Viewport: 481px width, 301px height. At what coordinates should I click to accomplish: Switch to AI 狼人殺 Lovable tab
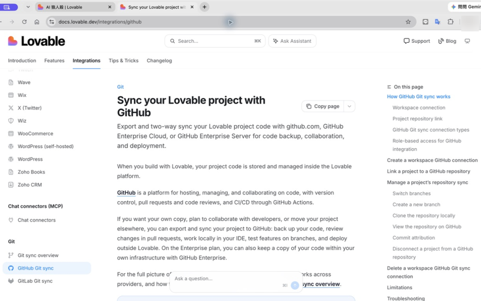75,7
